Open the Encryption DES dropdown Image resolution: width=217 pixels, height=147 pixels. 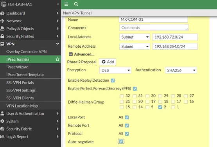pos(115,70)
